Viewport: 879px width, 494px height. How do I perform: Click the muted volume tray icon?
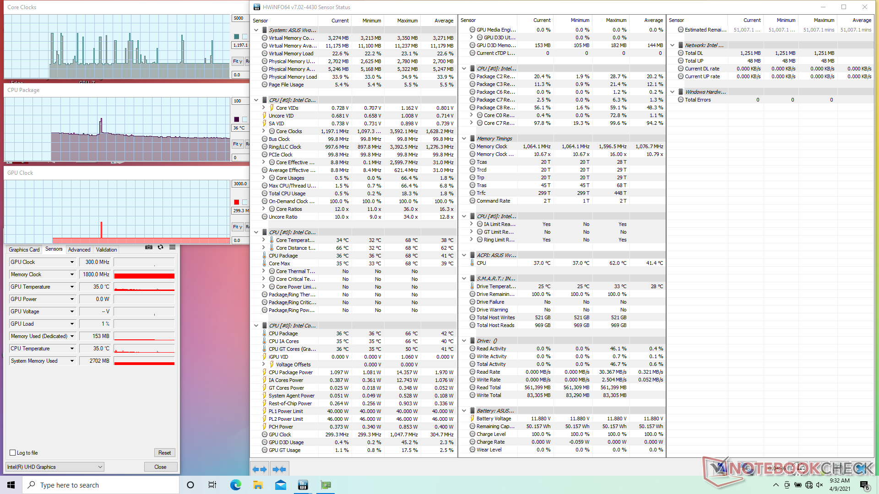pyautogui.click(x=819, y=485)
